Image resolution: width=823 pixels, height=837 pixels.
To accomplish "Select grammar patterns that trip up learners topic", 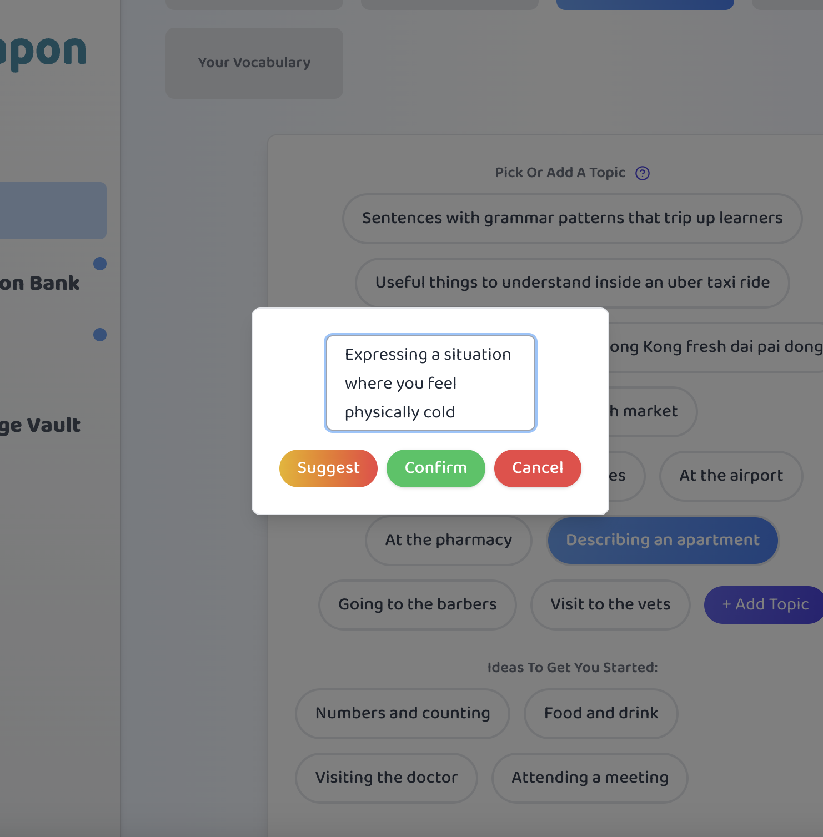I will (x=573, y=218).
